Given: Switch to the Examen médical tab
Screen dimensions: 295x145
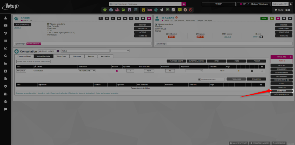Looking at the screenshot, I should tap(24, 56).
